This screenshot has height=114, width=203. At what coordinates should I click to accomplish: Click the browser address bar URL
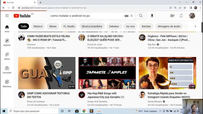coord(54,8)
